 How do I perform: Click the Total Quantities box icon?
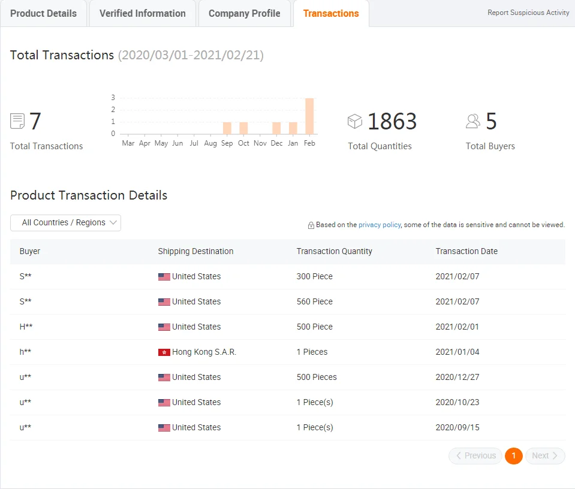point(355,122)
